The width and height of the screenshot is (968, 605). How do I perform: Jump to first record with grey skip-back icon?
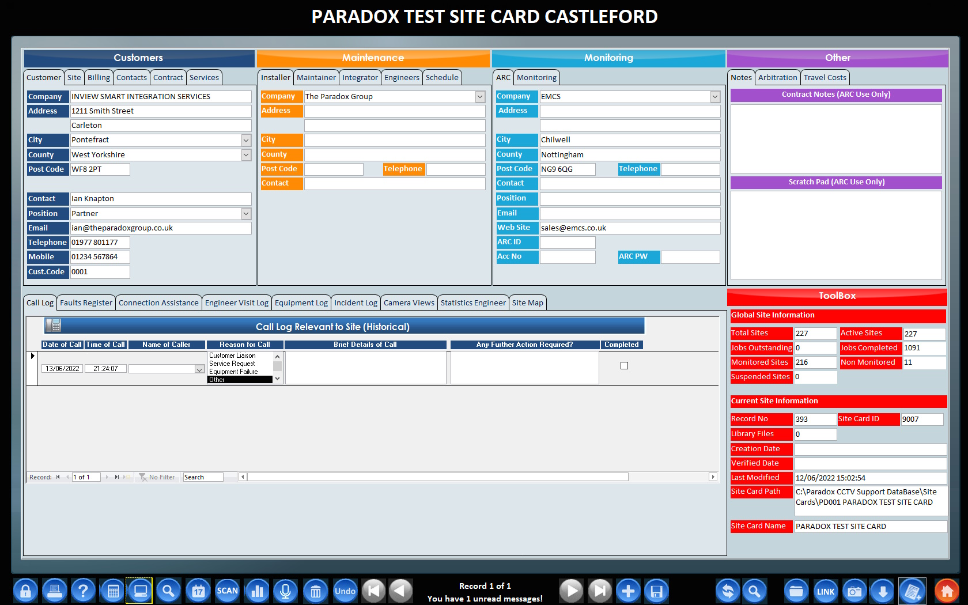point(373,591)
